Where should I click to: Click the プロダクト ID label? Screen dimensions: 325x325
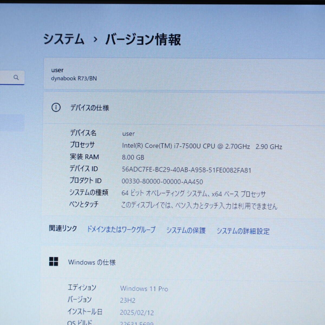85,180
